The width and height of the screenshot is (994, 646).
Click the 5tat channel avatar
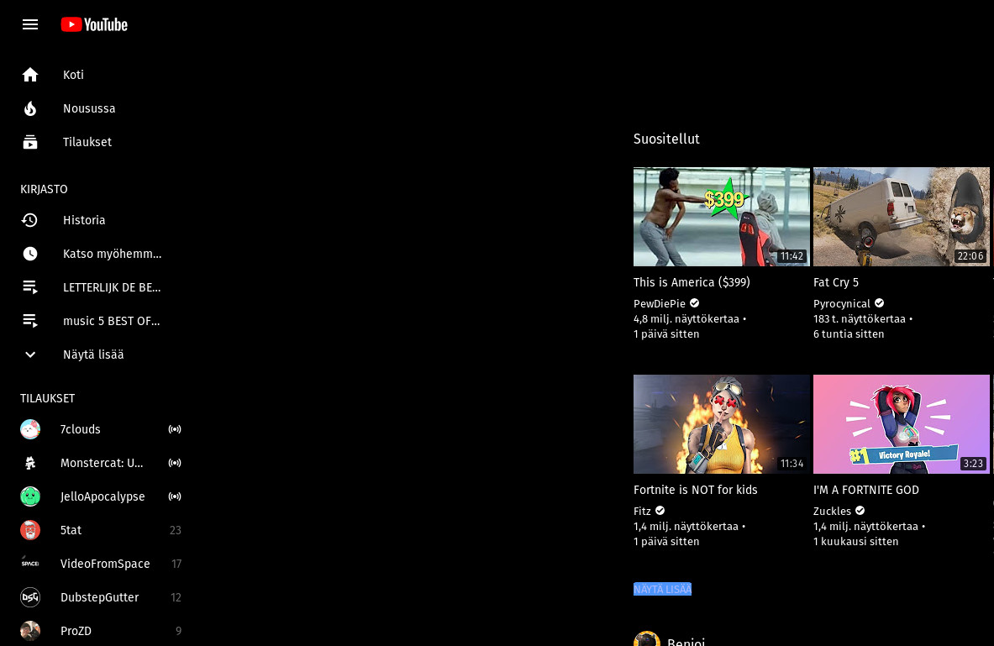(x=29, y=530)
